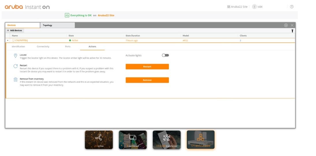Open the wrench tool icon

point(292,31)
